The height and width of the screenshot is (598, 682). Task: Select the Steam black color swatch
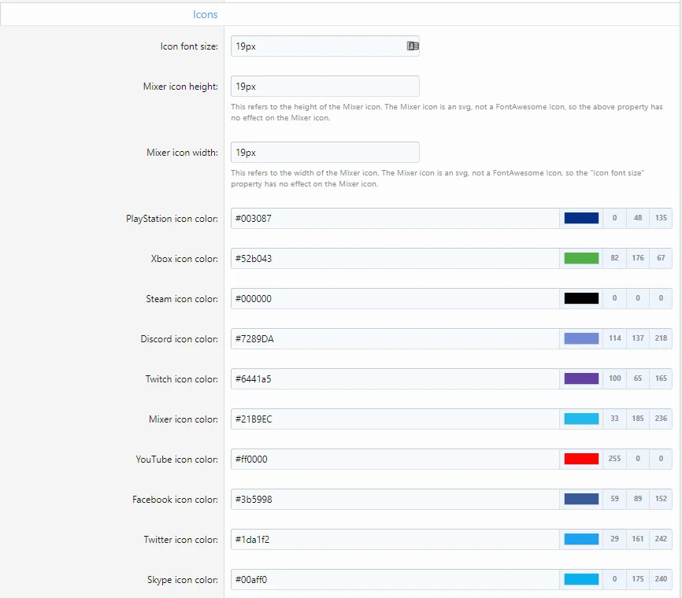pos(581,299)
